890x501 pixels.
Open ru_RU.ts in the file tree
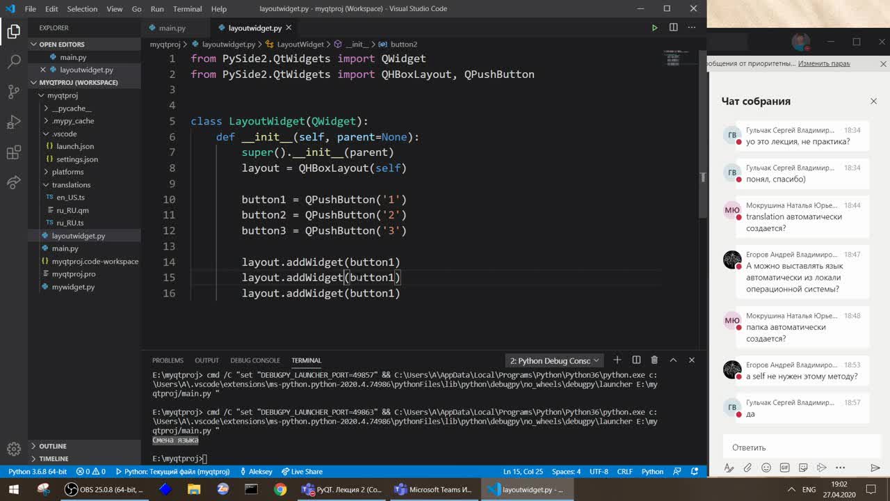click(70, 223)
